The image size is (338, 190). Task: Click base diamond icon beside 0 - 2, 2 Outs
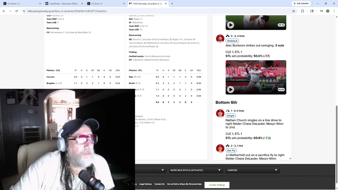[x=227, y=36]
